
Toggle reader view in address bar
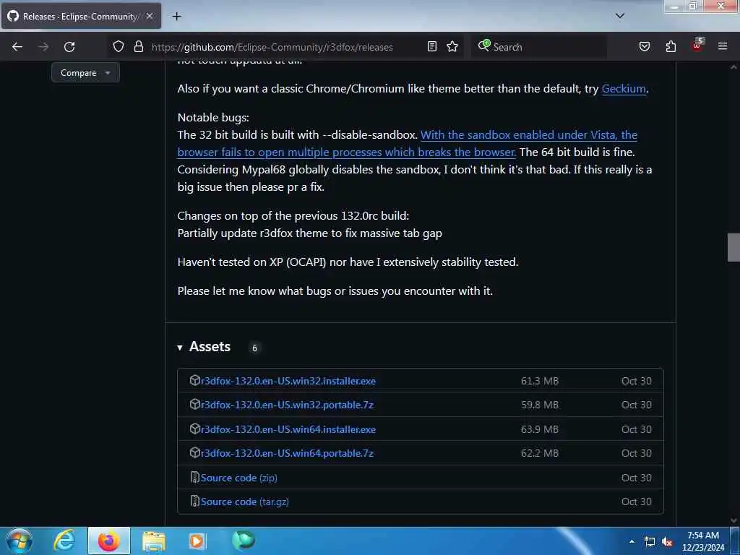[x=432, y=46]
